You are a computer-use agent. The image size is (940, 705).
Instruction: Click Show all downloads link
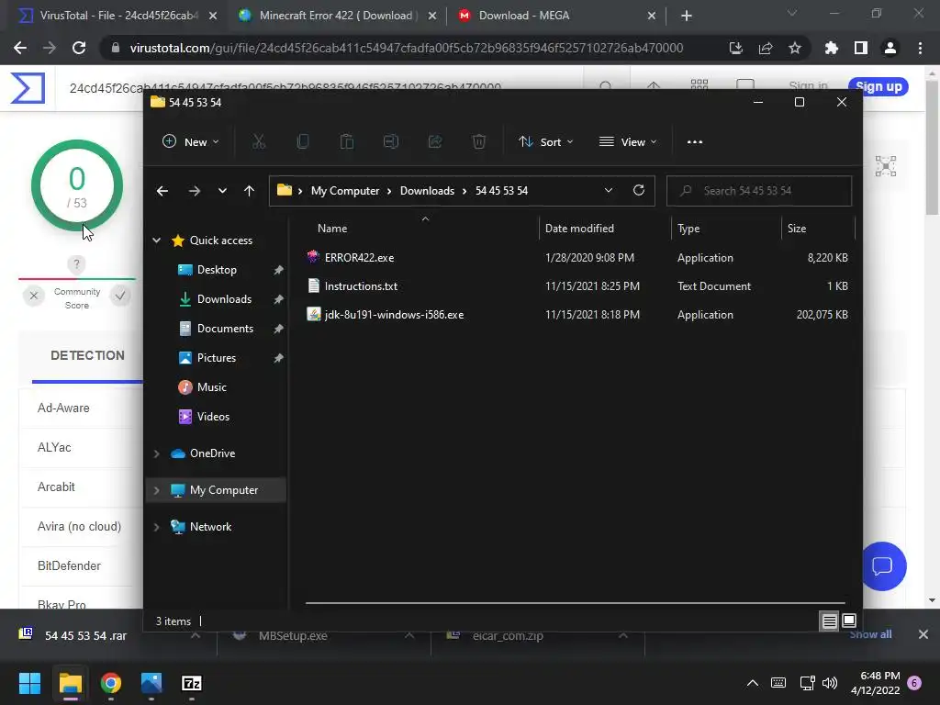870,634
